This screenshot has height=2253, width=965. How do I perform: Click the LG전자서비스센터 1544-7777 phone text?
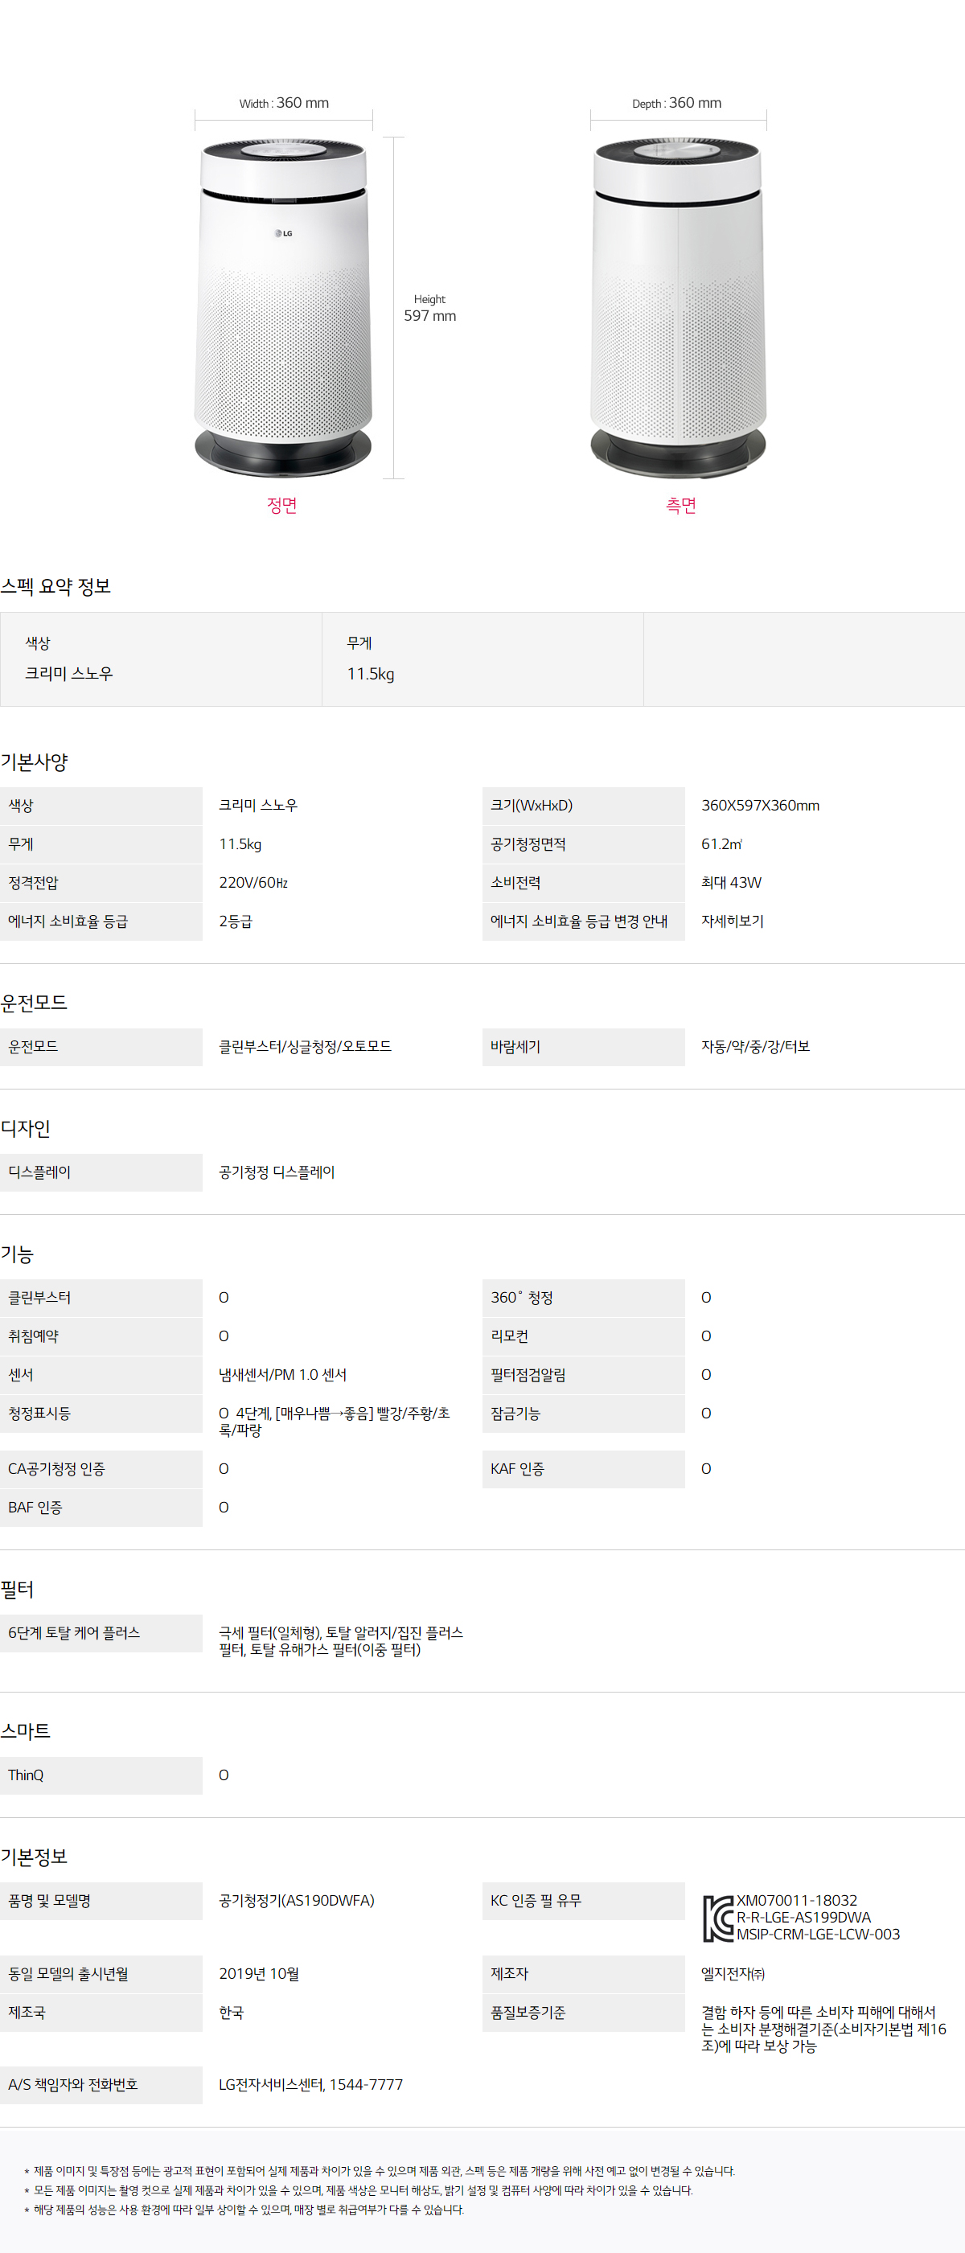click(310, 2084)
